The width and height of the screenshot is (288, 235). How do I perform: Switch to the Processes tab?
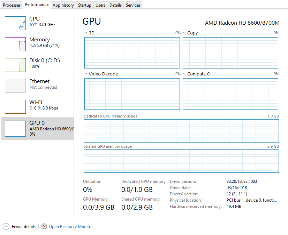[x=12, y=5]
